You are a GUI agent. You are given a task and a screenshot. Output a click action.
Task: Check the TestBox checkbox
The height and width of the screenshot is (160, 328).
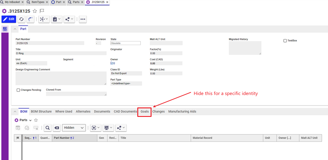pos(285,40)
